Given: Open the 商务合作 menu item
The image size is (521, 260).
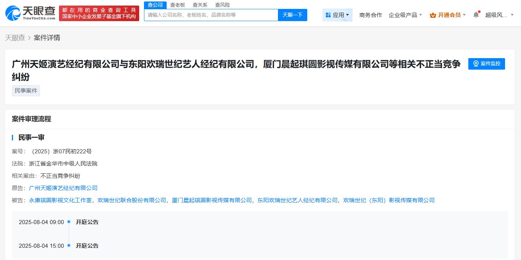Looking at the screenshot, I should [x=371, y=15].
